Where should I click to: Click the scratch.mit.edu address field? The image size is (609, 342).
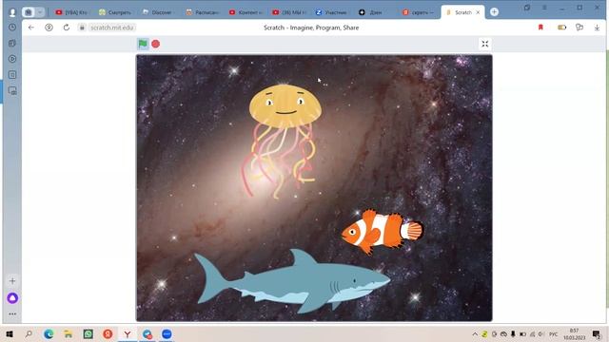point(112,28)
